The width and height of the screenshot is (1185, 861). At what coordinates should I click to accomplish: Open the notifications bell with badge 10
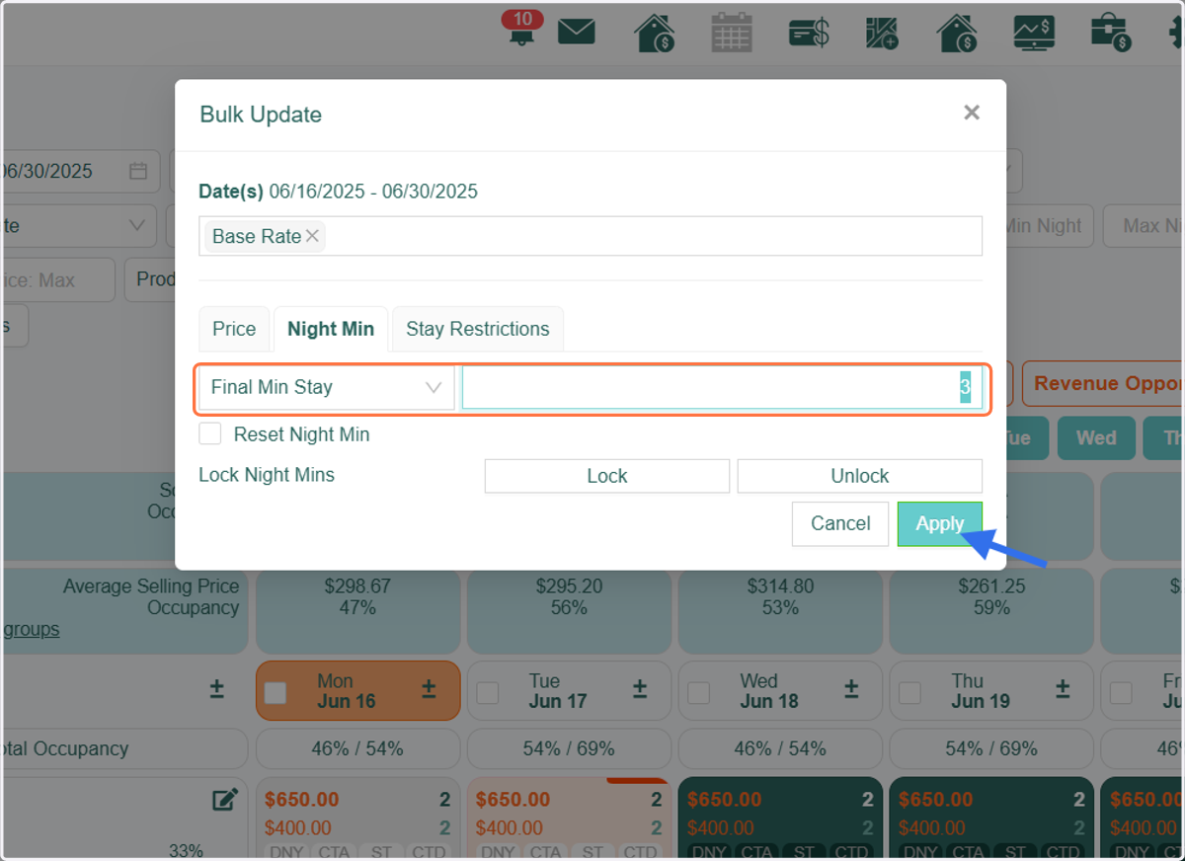tap(521, 29)
